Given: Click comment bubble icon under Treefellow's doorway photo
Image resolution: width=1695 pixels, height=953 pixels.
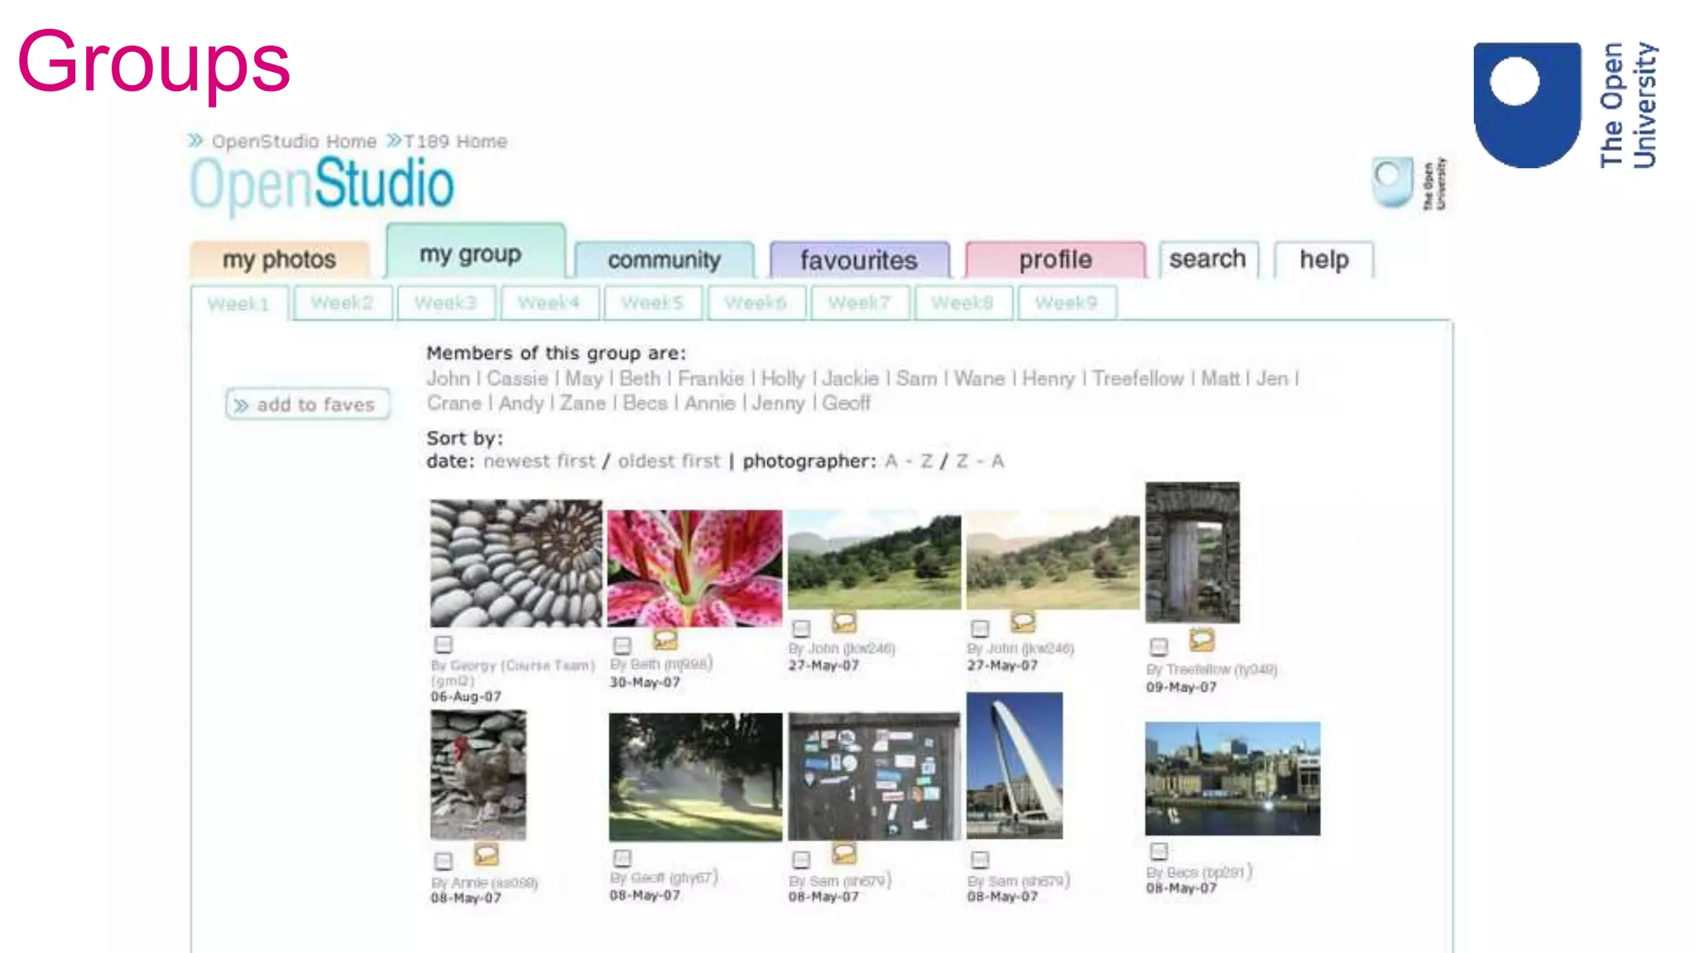Looking at the screenshot, I should 1201,639.
